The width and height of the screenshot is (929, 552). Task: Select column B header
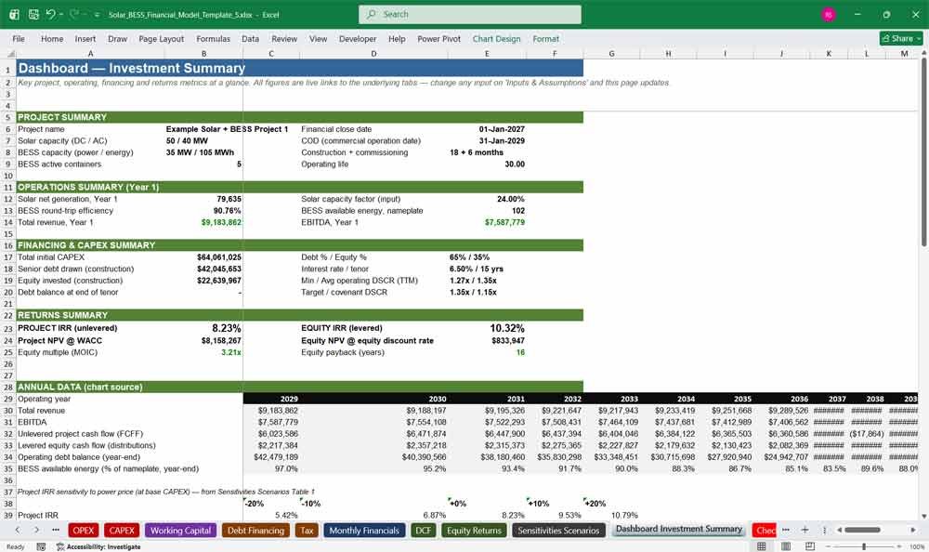pyautogui.click(x=203, y=54)
